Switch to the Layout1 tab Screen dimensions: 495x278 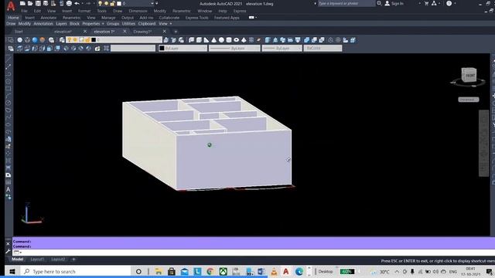[x=37, y=259]
